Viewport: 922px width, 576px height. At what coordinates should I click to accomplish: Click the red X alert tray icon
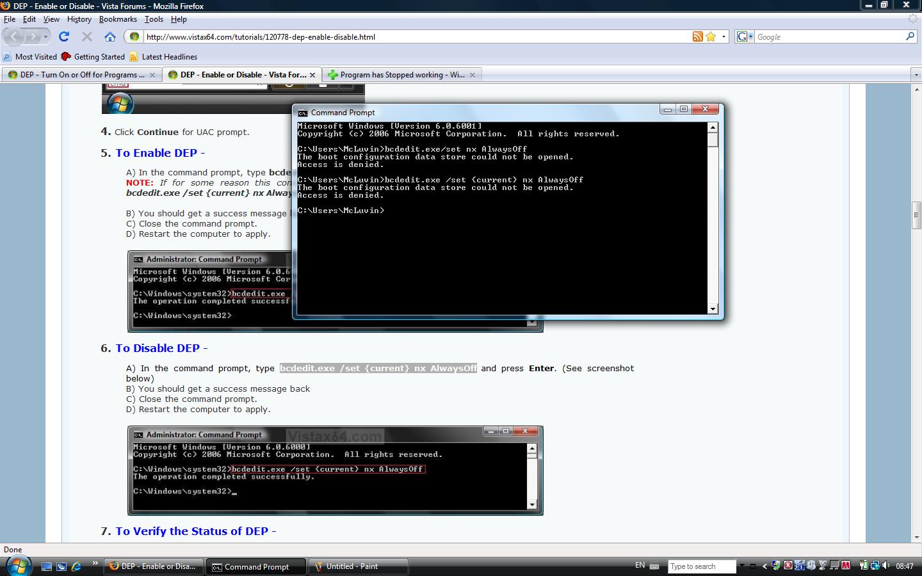[788, 566]
